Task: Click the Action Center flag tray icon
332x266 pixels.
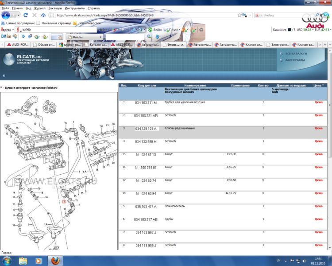Action: [x=292, y=261]
